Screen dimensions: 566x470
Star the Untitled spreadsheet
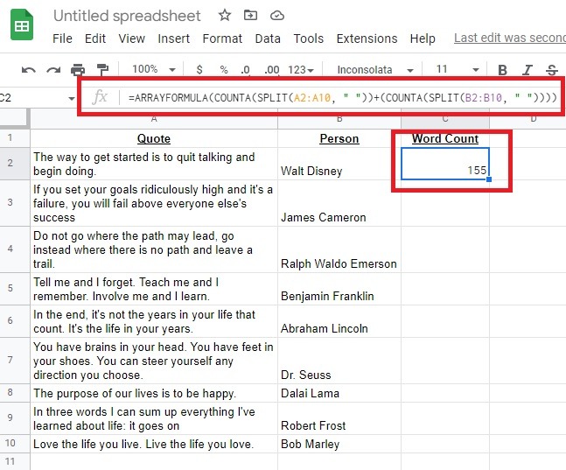225,16
